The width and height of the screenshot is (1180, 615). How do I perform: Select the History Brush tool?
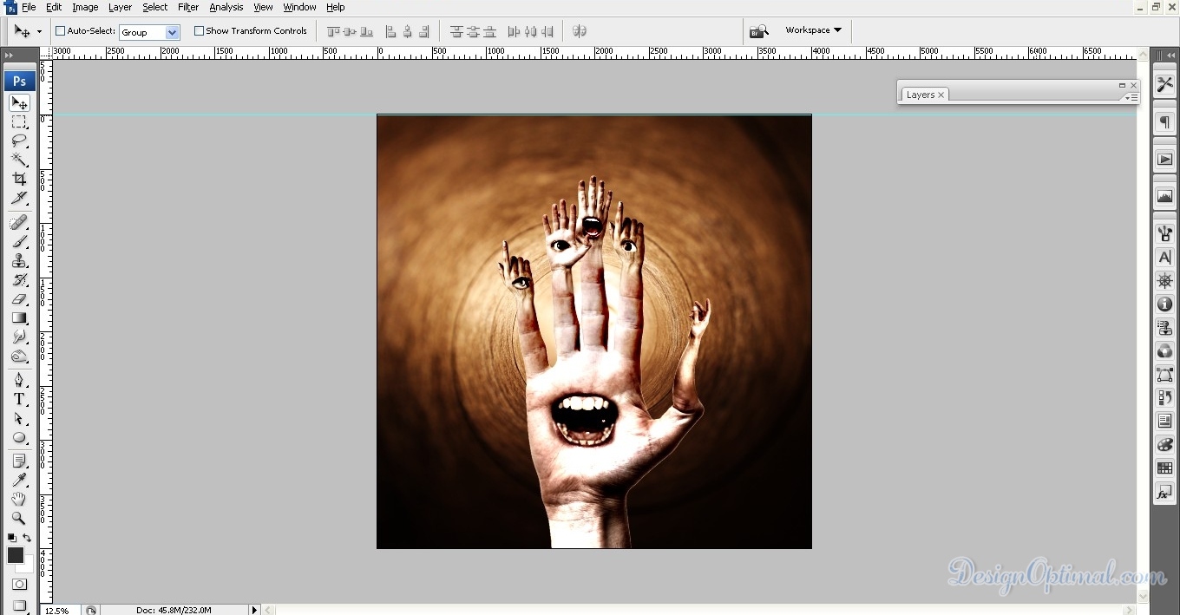tap(19, 280)
